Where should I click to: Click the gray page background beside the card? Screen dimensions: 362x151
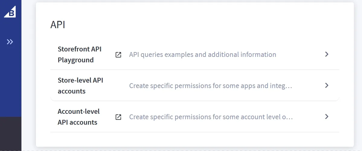[29, 76]
